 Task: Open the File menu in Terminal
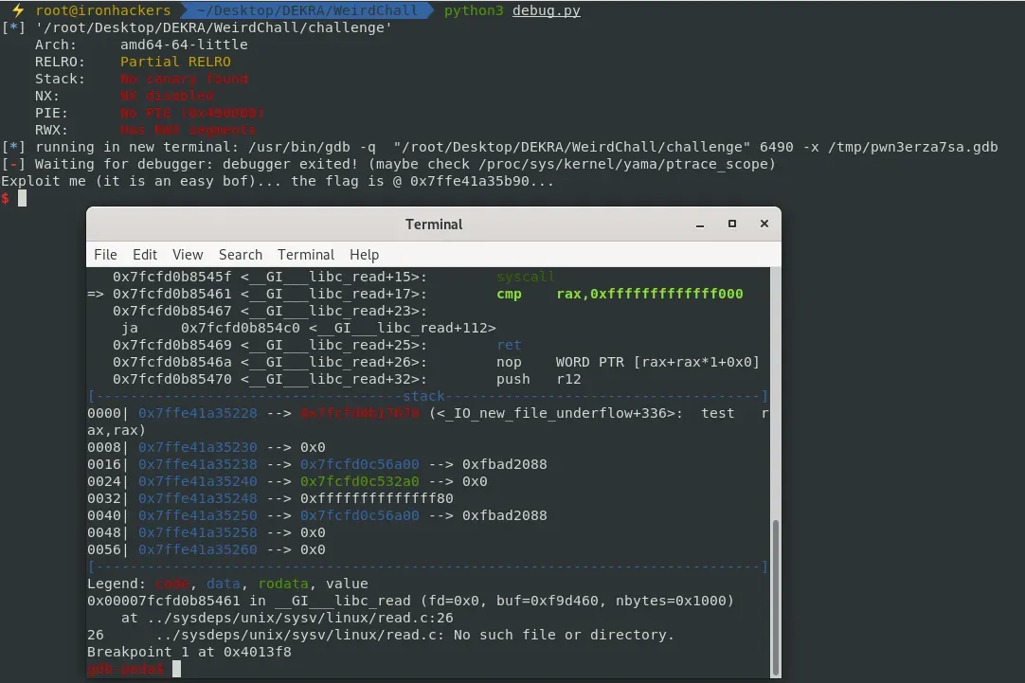pos(105,255)
